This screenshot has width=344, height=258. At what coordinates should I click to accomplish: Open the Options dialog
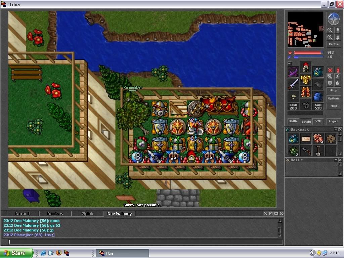(334, 98)
